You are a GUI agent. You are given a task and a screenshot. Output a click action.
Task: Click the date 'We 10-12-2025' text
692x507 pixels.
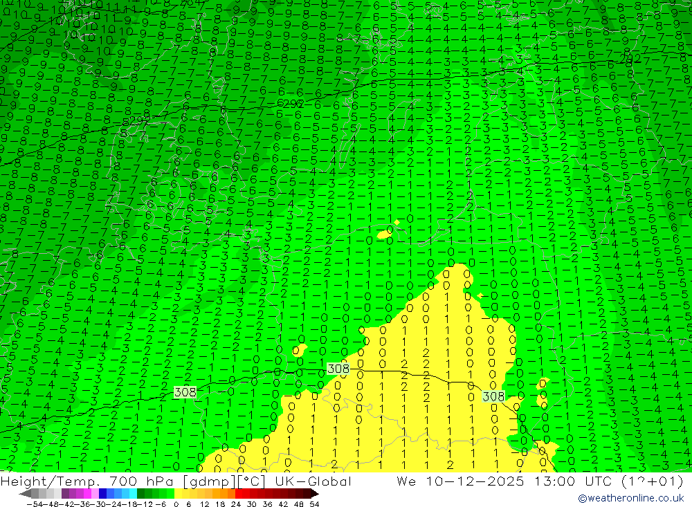(460, 481)
